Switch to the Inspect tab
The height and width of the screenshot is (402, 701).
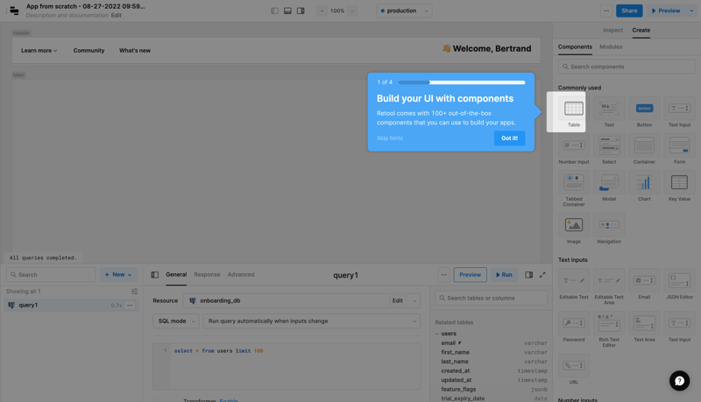612,30
